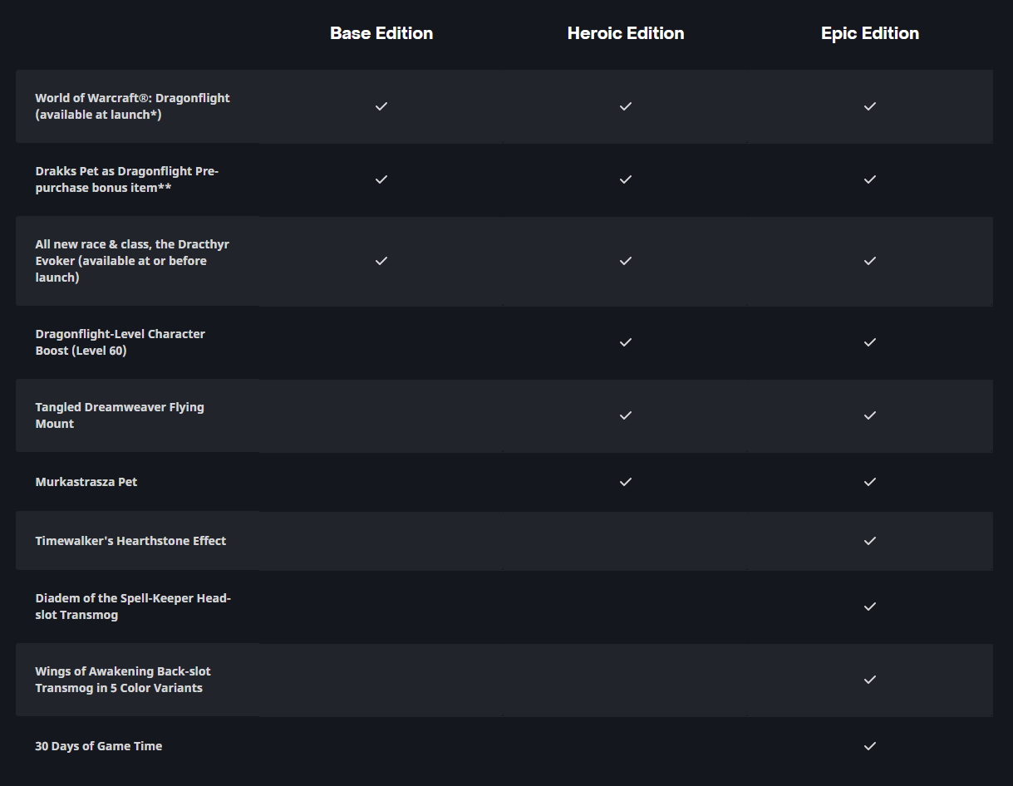
Task: Select the Epic Edition column header
Action: [870, 33]
